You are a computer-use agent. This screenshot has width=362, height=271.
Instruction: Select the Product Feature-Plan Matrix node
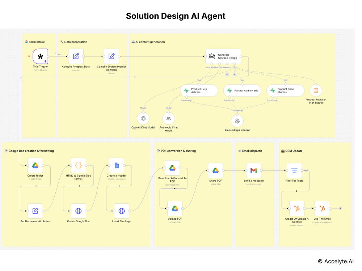point(316,91)
